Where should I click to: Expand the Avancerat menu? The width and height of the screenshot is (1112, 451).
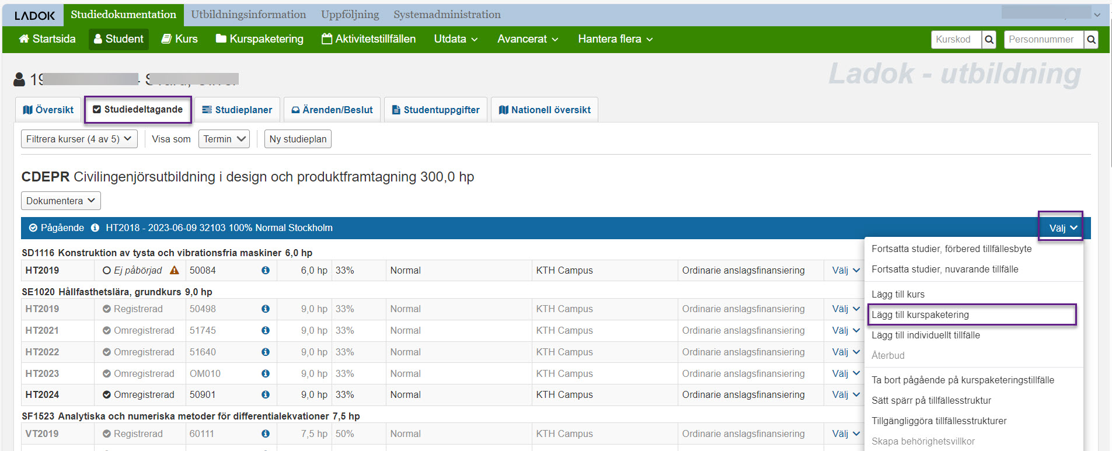click(x=528, y=39)
